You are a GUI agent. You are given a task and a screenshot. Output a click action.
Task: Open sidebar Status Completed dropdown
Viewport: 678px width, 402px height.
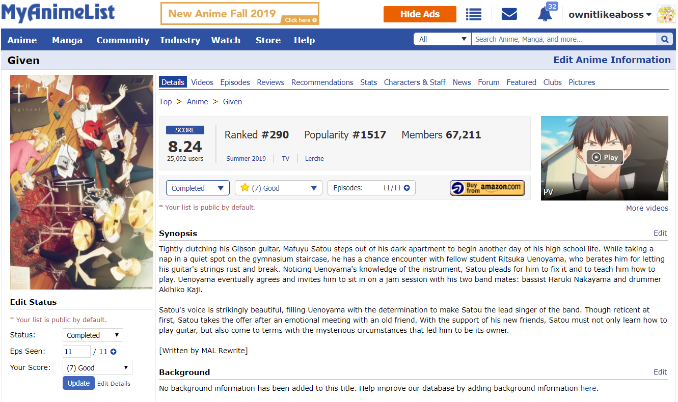click(93, 335)
